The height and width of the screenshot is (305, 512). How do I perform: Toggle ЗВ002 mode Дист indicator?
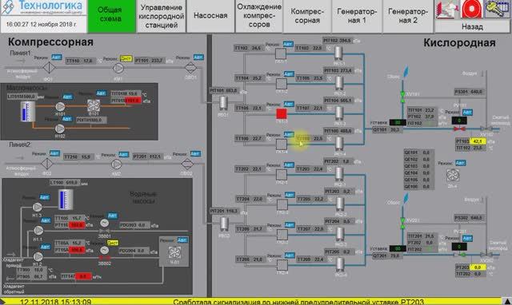113,243
